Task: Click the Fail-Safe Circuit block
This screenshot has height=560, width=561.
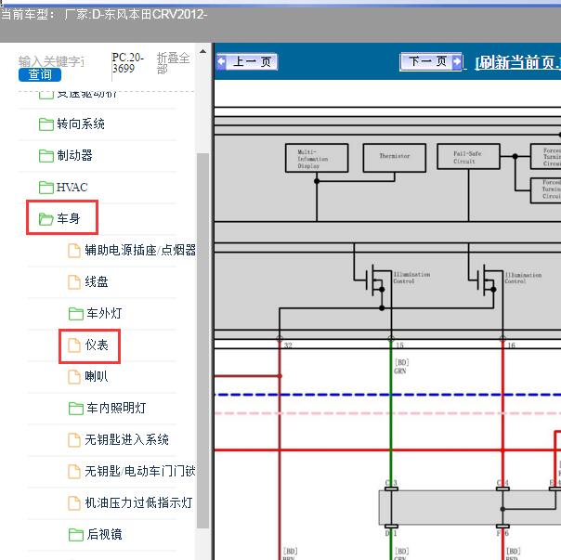Action: 468,157
